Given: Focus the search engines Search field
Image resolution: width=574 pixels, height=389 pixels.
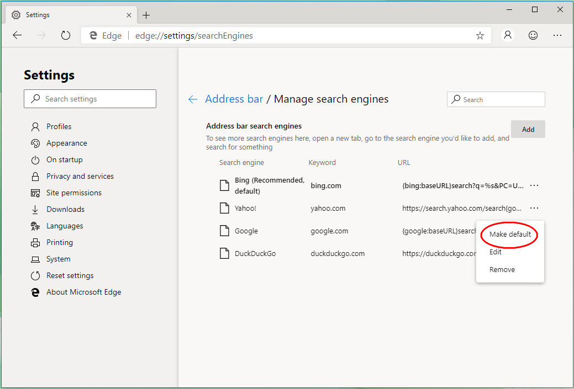Looking at the screenshot, I should tap(496, 99).
